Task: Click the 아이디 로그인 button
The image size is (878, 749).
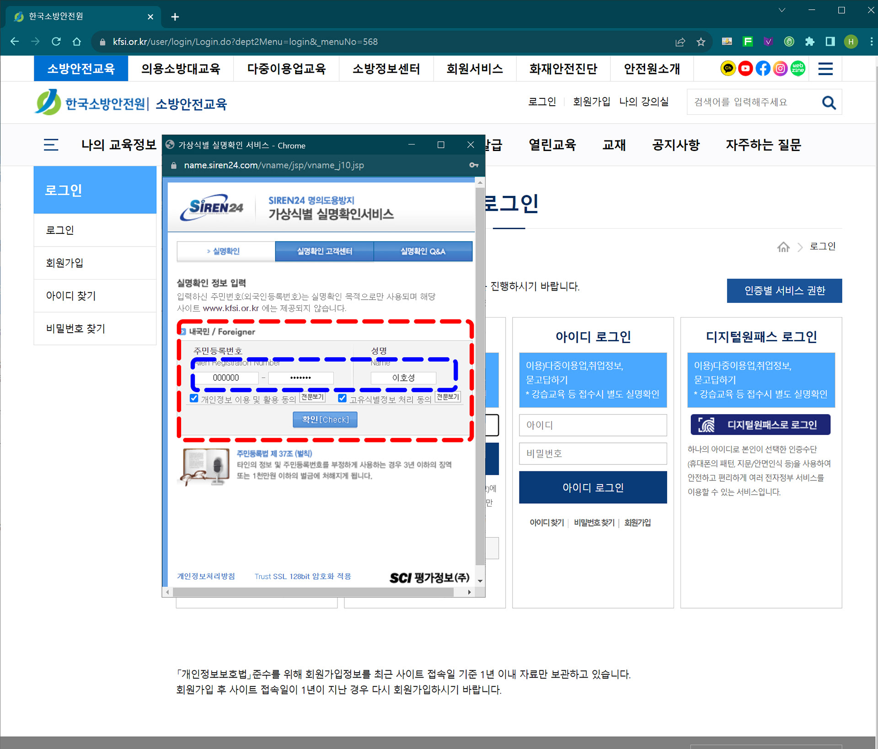Action: pos(593,488)
